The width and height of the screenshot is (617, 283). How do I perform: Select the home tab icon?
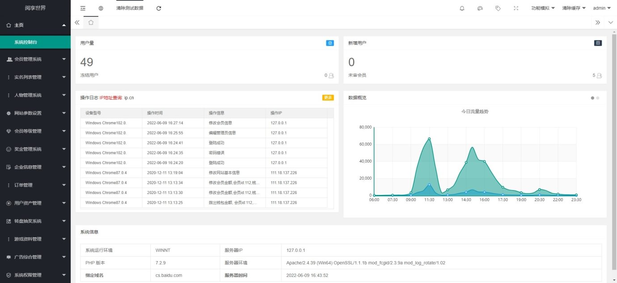[91, 22]
